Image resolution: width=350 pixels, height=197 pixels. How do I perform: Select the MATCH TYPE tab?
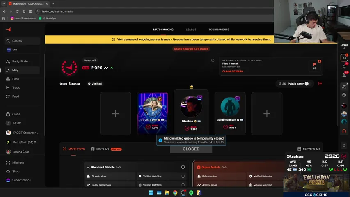(74, 149)
